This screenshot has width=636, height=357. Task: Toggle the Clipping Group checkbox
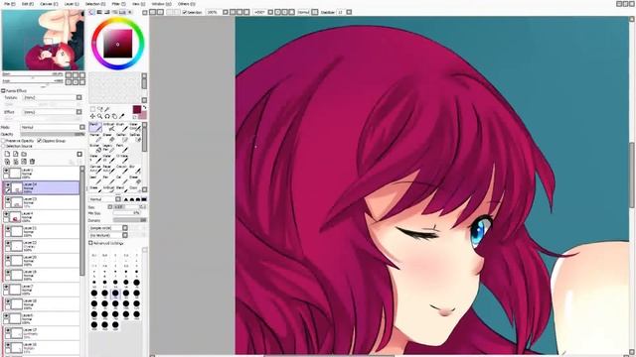40,141
